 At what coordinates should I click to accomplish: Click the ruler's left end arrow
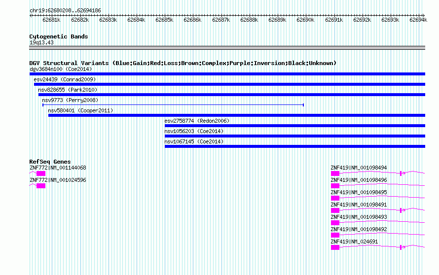[31, 15]
